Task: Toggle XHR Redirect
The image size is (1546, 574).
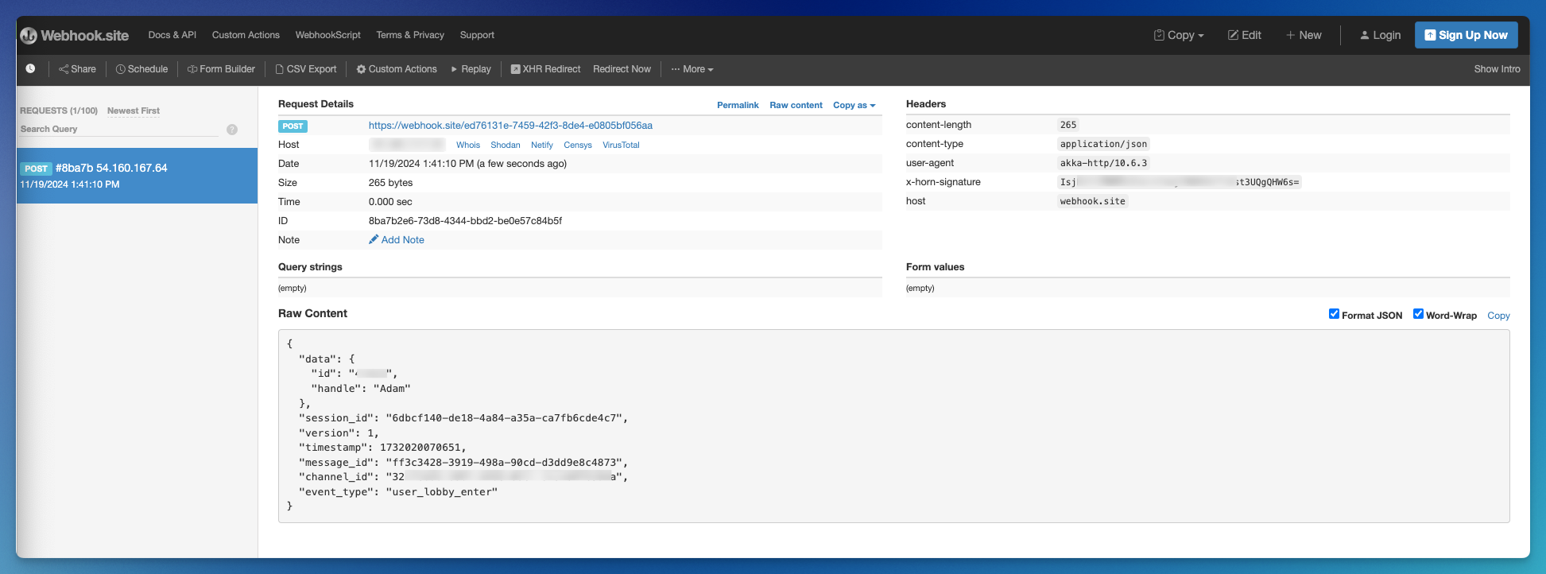Action: coord(545,69)
